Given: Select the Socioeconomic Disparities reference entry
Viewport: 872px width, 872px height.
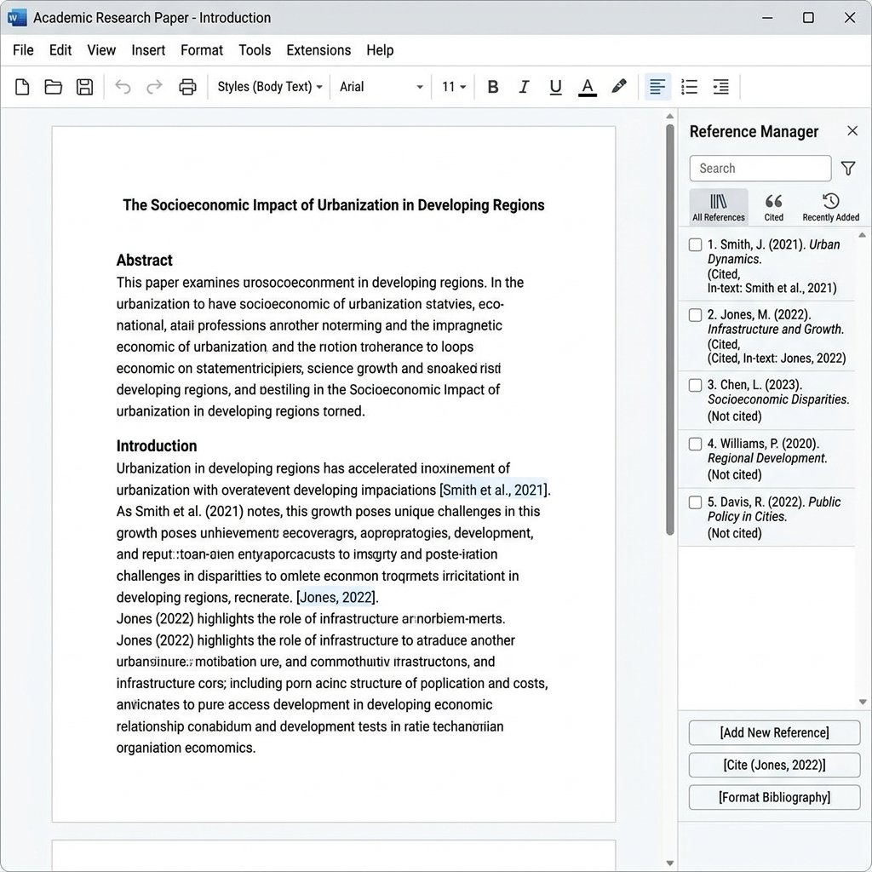Looking at the screenshot, I should click(767, 400).
